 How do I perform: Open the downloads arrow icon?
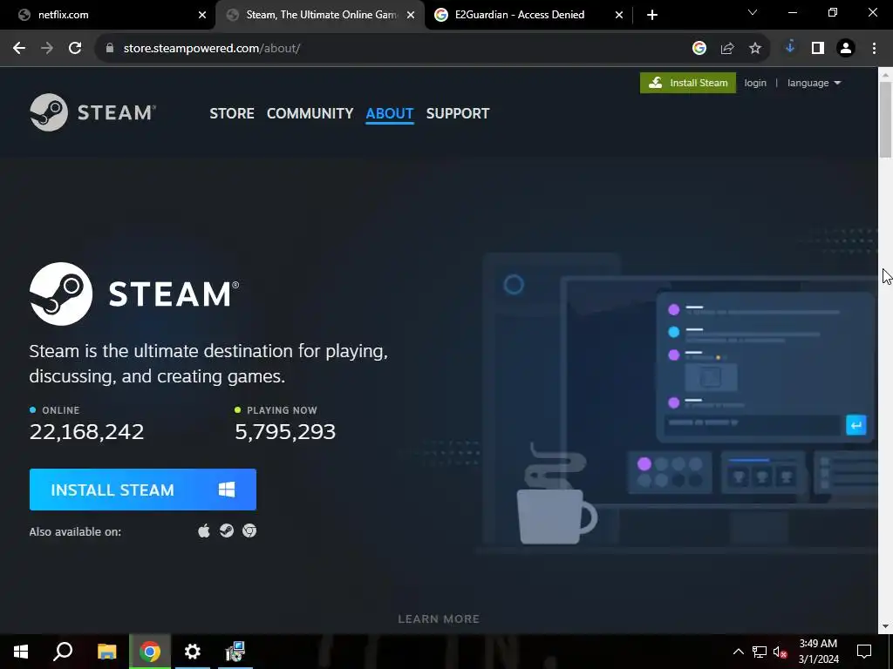pyautogui.click(x=790, y=48)
